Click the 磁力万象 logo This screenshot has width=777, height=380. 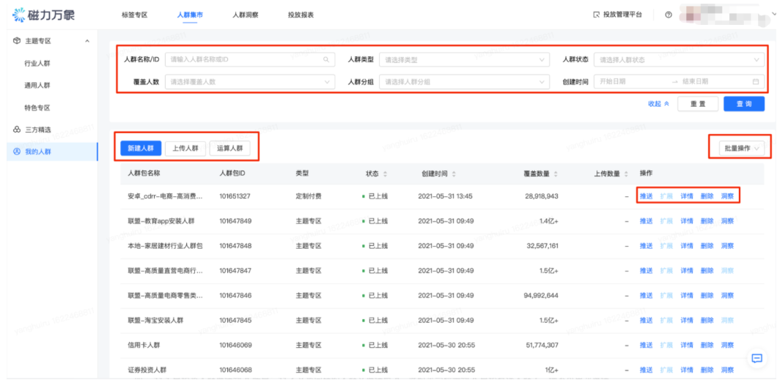[x=43, y=15]
